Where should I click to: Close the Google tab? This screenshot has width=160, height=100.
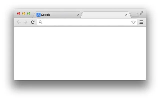tap(78, 15)
